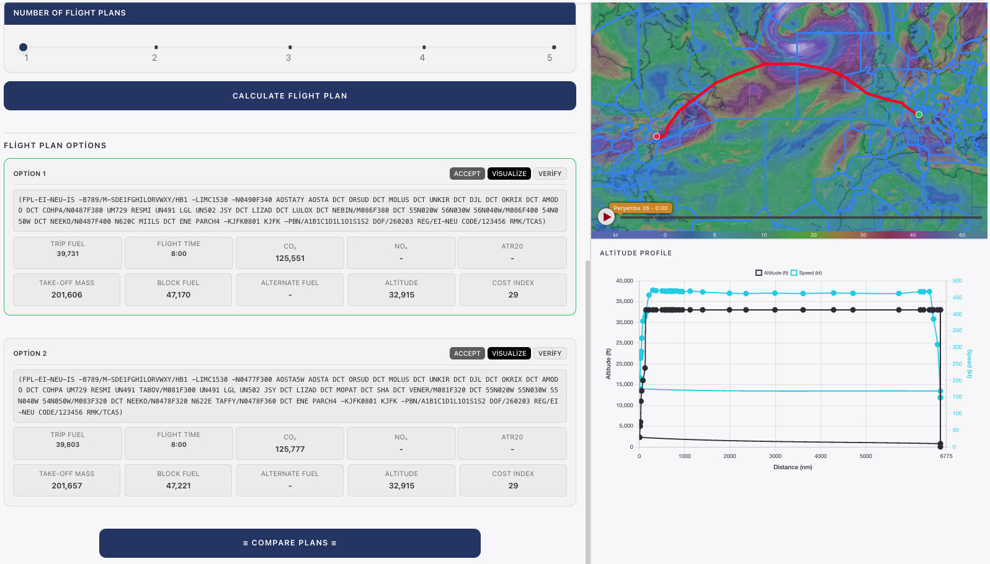Screen dimensions: 990x564
Task: Click the green destination marker on map
Action: [x=919, y=115]
